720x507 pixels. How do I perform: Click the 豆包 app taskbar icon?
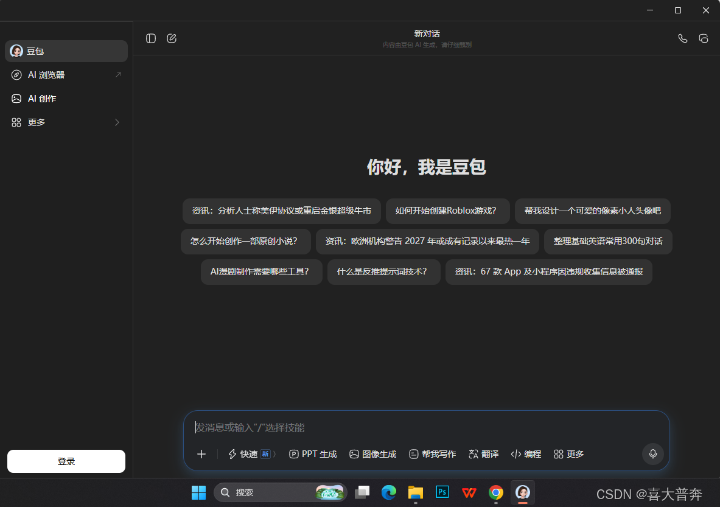pos(523,492)
